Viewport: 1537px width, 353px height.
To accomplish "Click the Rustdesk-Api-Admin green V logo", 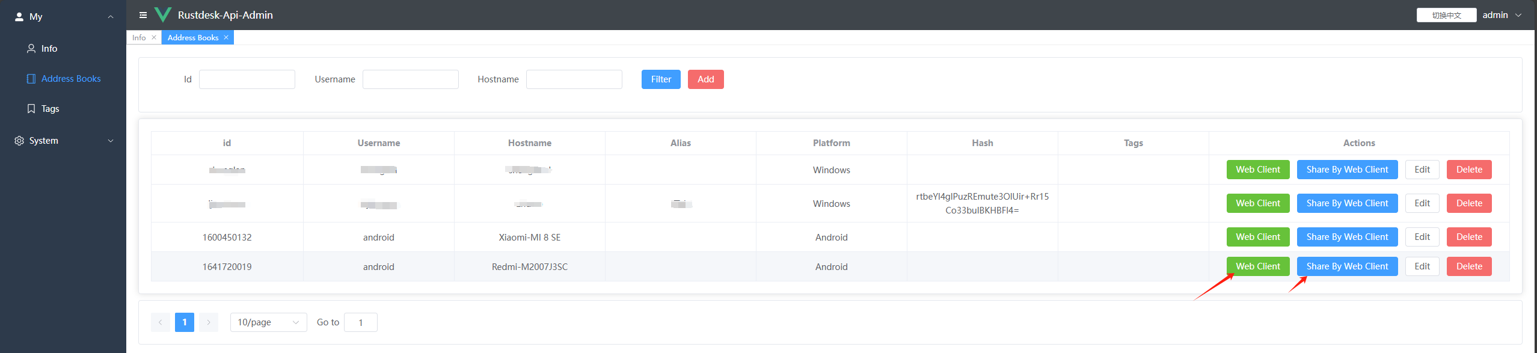I will pos(163,15).
